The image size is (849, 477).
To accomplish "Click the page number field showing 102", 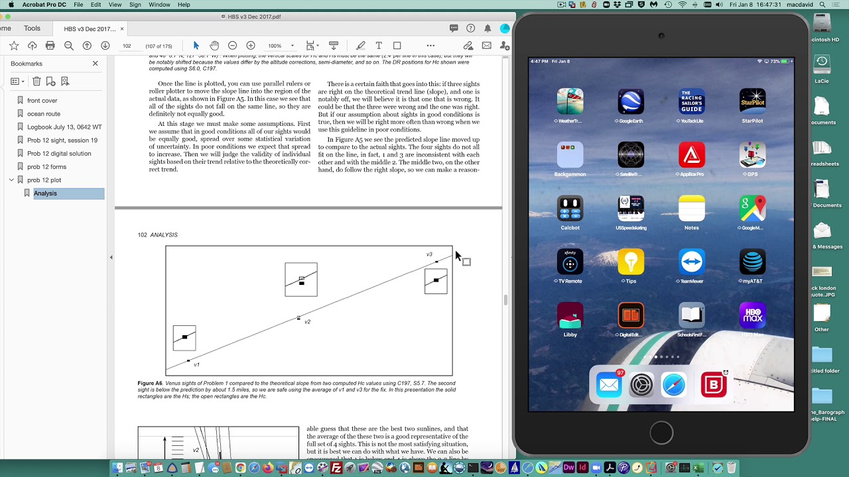I will [127, 46].
